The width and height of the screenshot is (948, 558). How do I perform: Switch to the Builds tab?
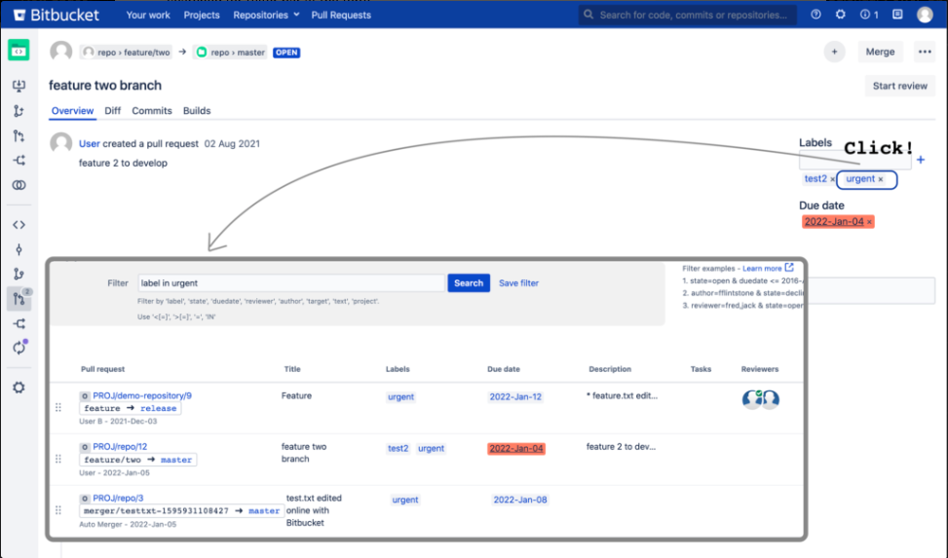pos(197,111)
